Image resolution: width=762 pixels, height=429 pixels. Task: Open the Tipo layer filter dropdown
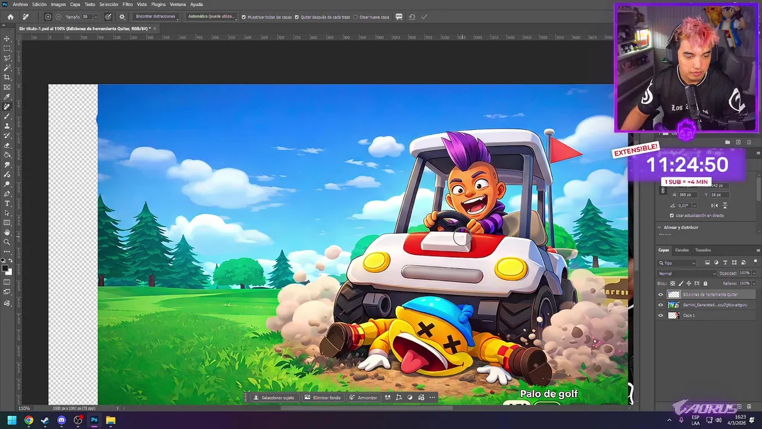tap(677, 263)
